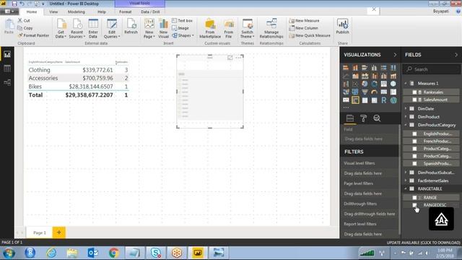This screenshot has width=462, height=260.
Task: Collapse the RANGETABLE table
Action: [406, 188]
